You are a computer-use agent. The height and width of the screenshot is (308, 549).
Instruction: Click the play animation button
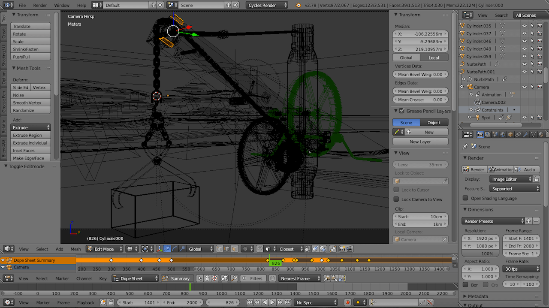point(272,302)
